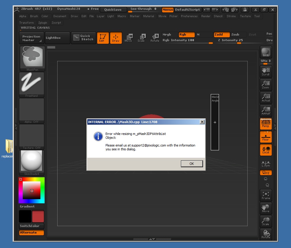Click the right shelf Rotate view icon
This screenshot has height=248, width=291.
tap(266, 234)
